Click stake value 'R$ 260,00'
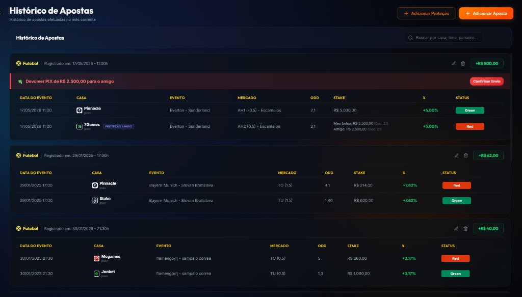522x297 pixels. tap(357, 258)
